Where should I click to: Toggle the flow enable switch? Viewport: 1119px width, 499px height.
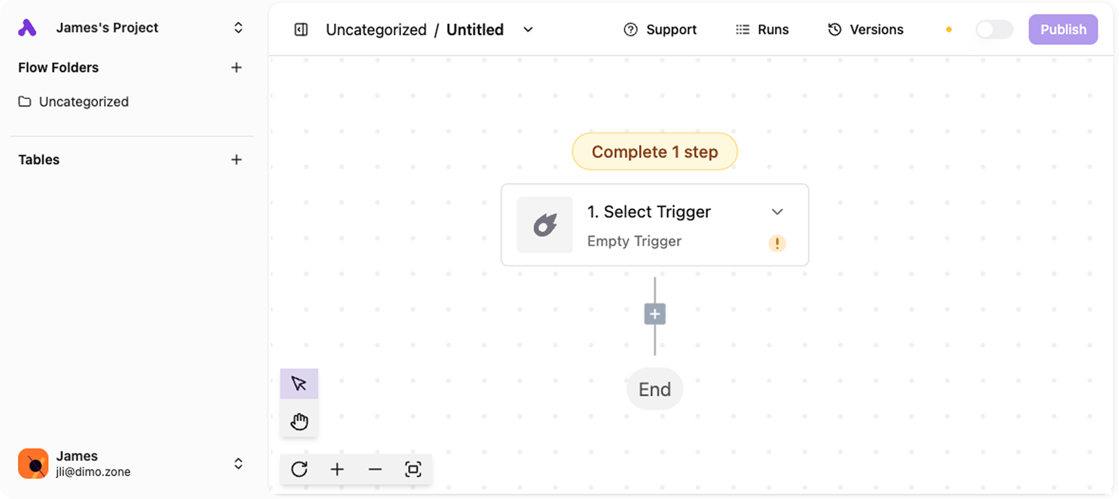[994, 30]
